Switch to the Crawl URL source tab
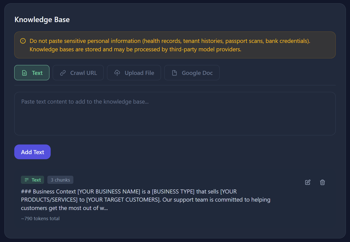 (x=78, y=73)
